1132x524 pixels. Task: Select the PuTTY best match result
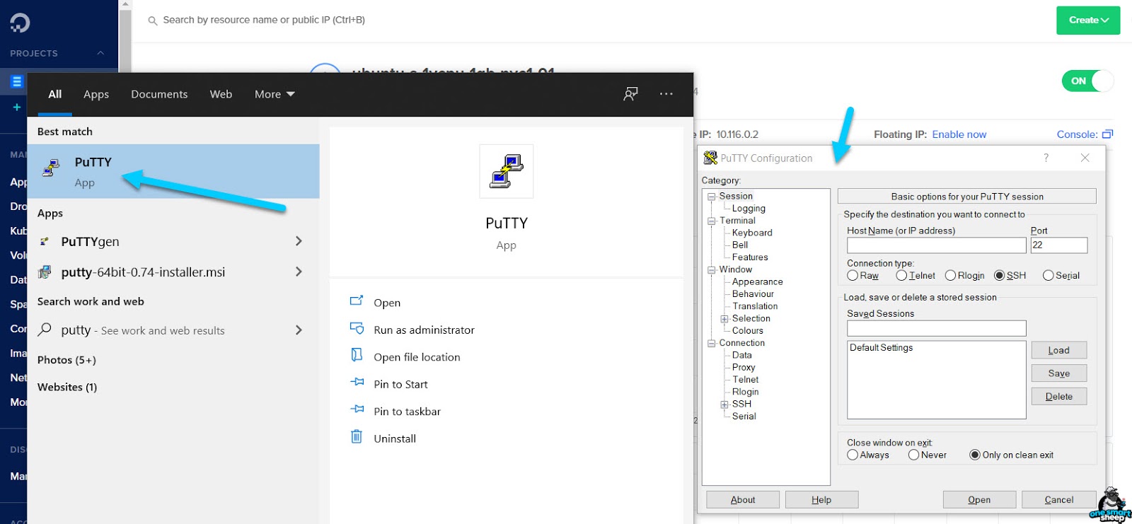(173, 172)
